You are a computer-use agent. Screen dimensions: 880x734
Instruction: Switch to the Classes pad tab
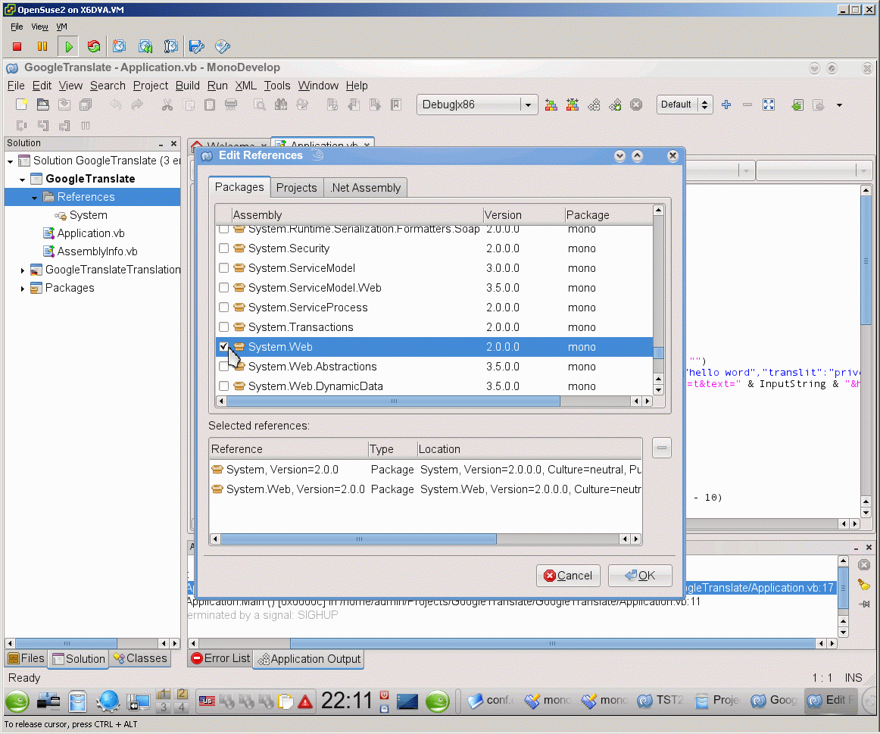(x=140, y=658)
